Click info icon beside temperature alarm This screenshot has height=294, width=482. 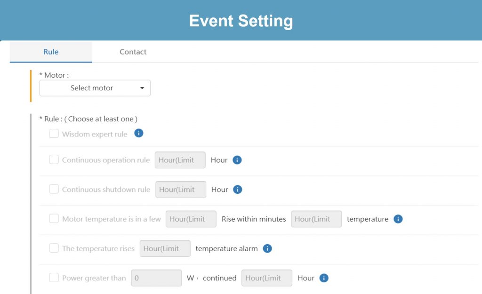[267, 248]
